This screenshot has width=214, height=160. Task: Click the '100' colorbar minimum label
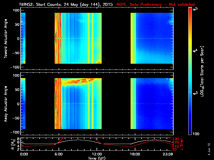click(196, 134)
